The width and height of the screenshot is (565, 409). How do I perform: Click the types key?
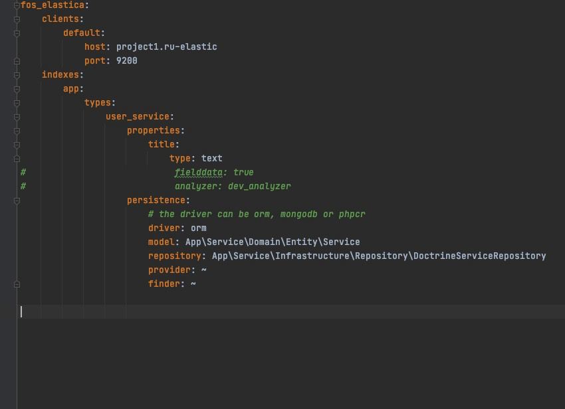[x=98, y=103]
